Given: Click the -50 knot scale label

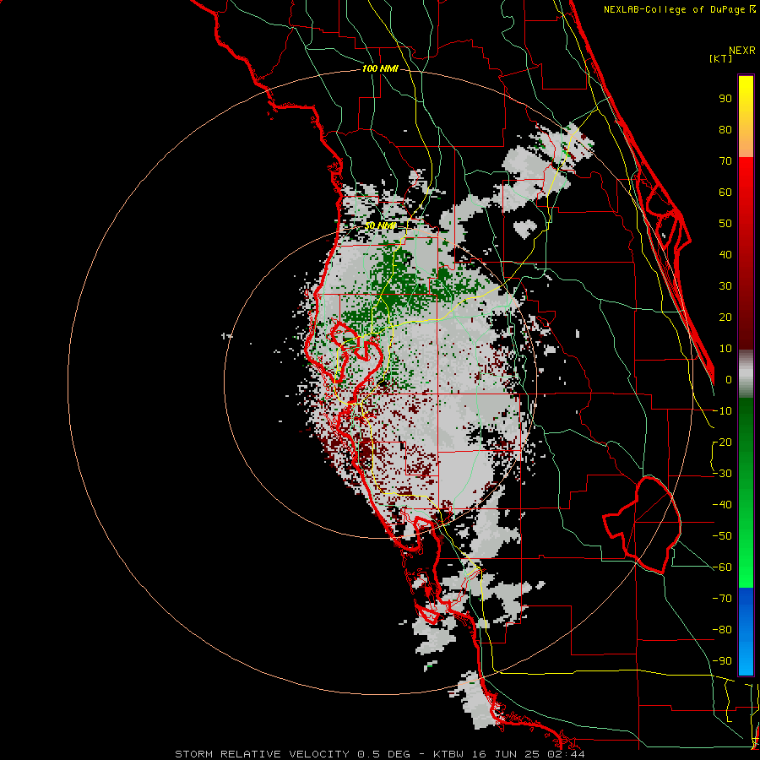Looking at the screenshot, I should [722, 536].
